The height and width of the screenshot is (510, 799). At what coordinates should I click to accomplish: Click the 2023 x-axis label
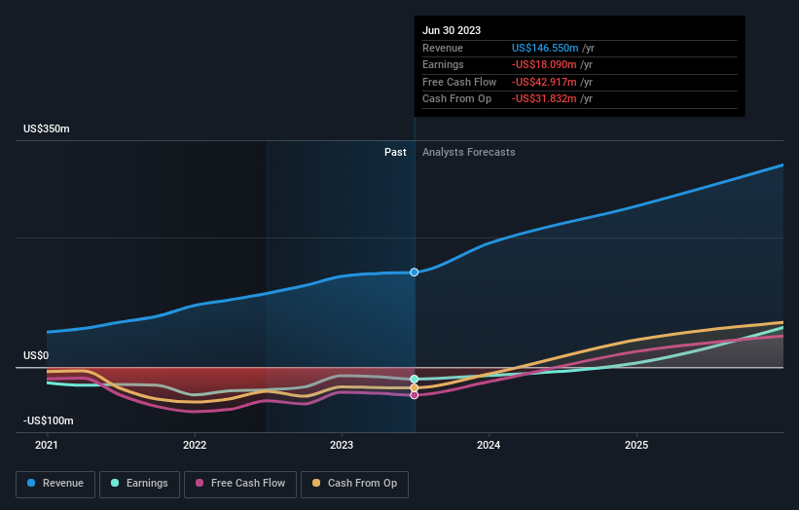pyautogui.click(x=342, y=446)
